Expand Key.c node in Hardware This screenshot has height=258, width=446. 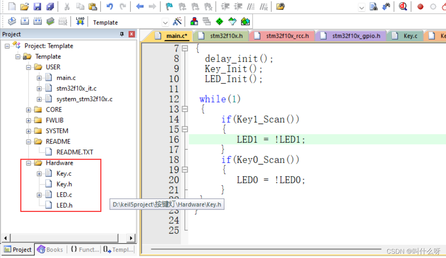tap(39, 173)
